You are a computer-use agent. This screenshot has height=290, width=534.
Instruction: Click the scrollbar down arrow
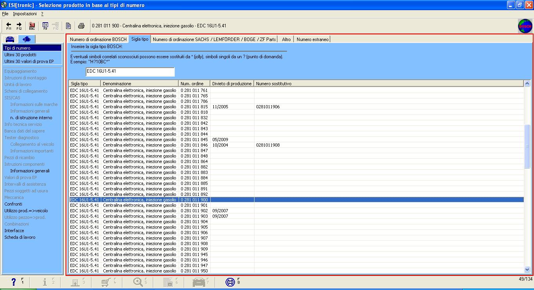click(x=527, y=269)
